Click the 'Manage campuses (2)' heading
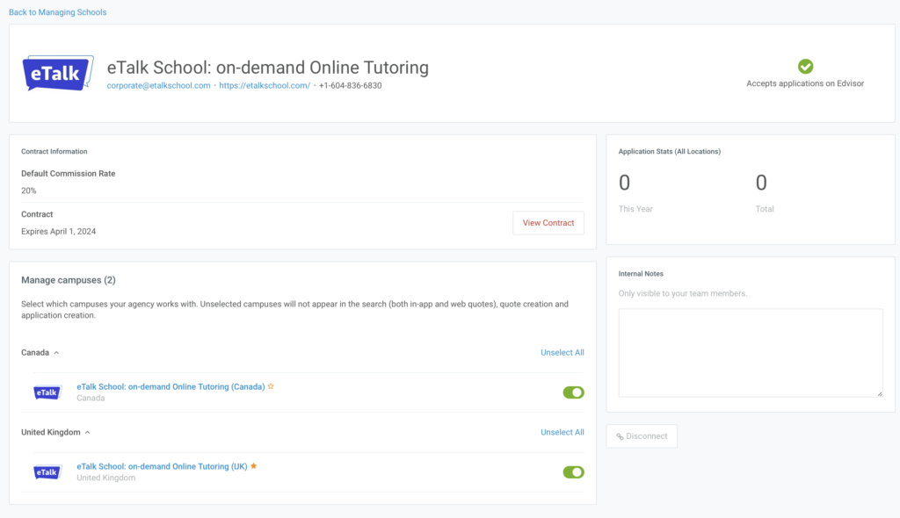The image size is (900, 518). coord(69,280)
